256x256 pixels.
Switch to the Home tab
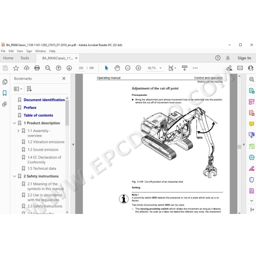[x=8, y=58]
